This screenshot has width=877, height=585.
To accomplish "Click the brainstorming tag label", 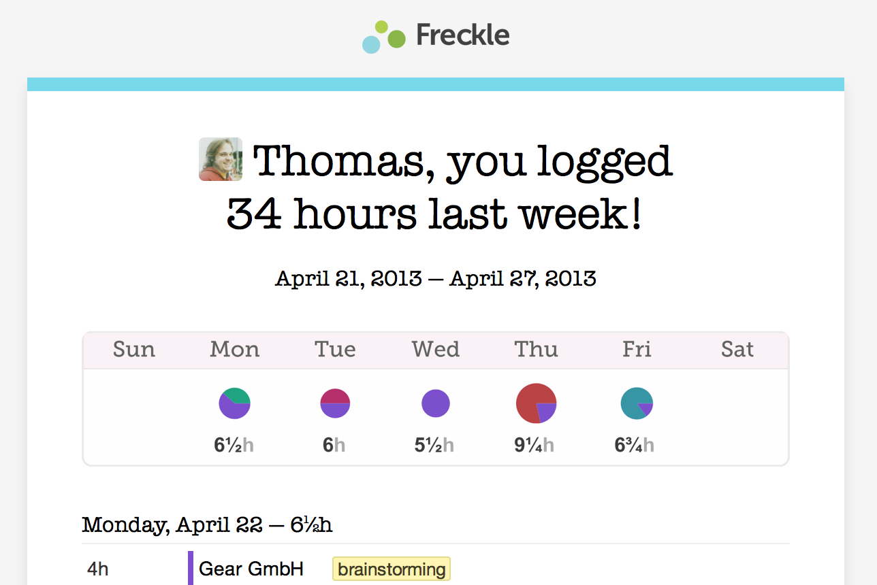I will (392, 569).
